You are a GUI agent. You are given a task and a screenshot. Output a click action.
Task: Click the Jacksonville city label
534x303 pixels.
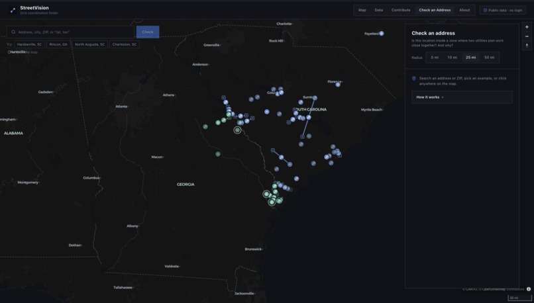tap(244, 294)
